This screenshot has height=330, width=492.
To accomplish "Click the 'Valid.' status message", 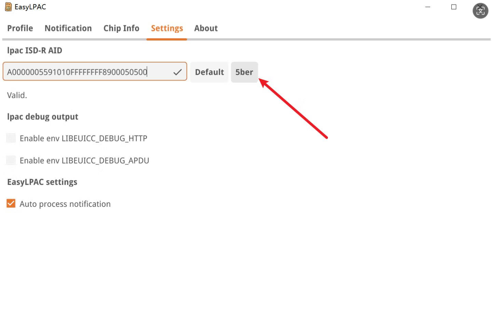I will point(17,95).
